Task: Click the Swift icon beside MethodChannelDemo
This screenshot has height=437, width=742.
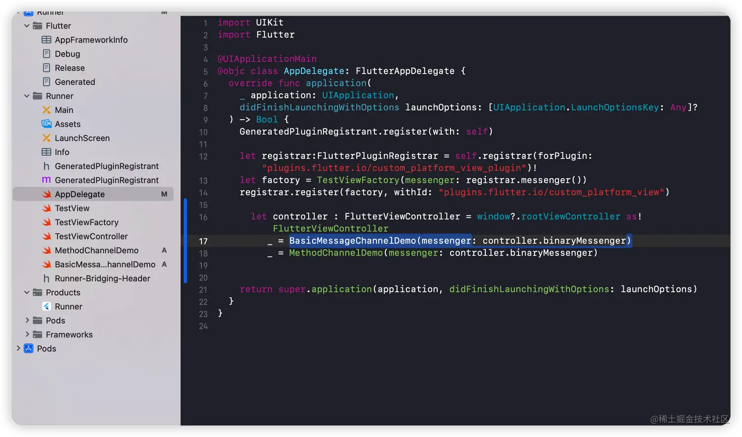Action: (47, 250)
